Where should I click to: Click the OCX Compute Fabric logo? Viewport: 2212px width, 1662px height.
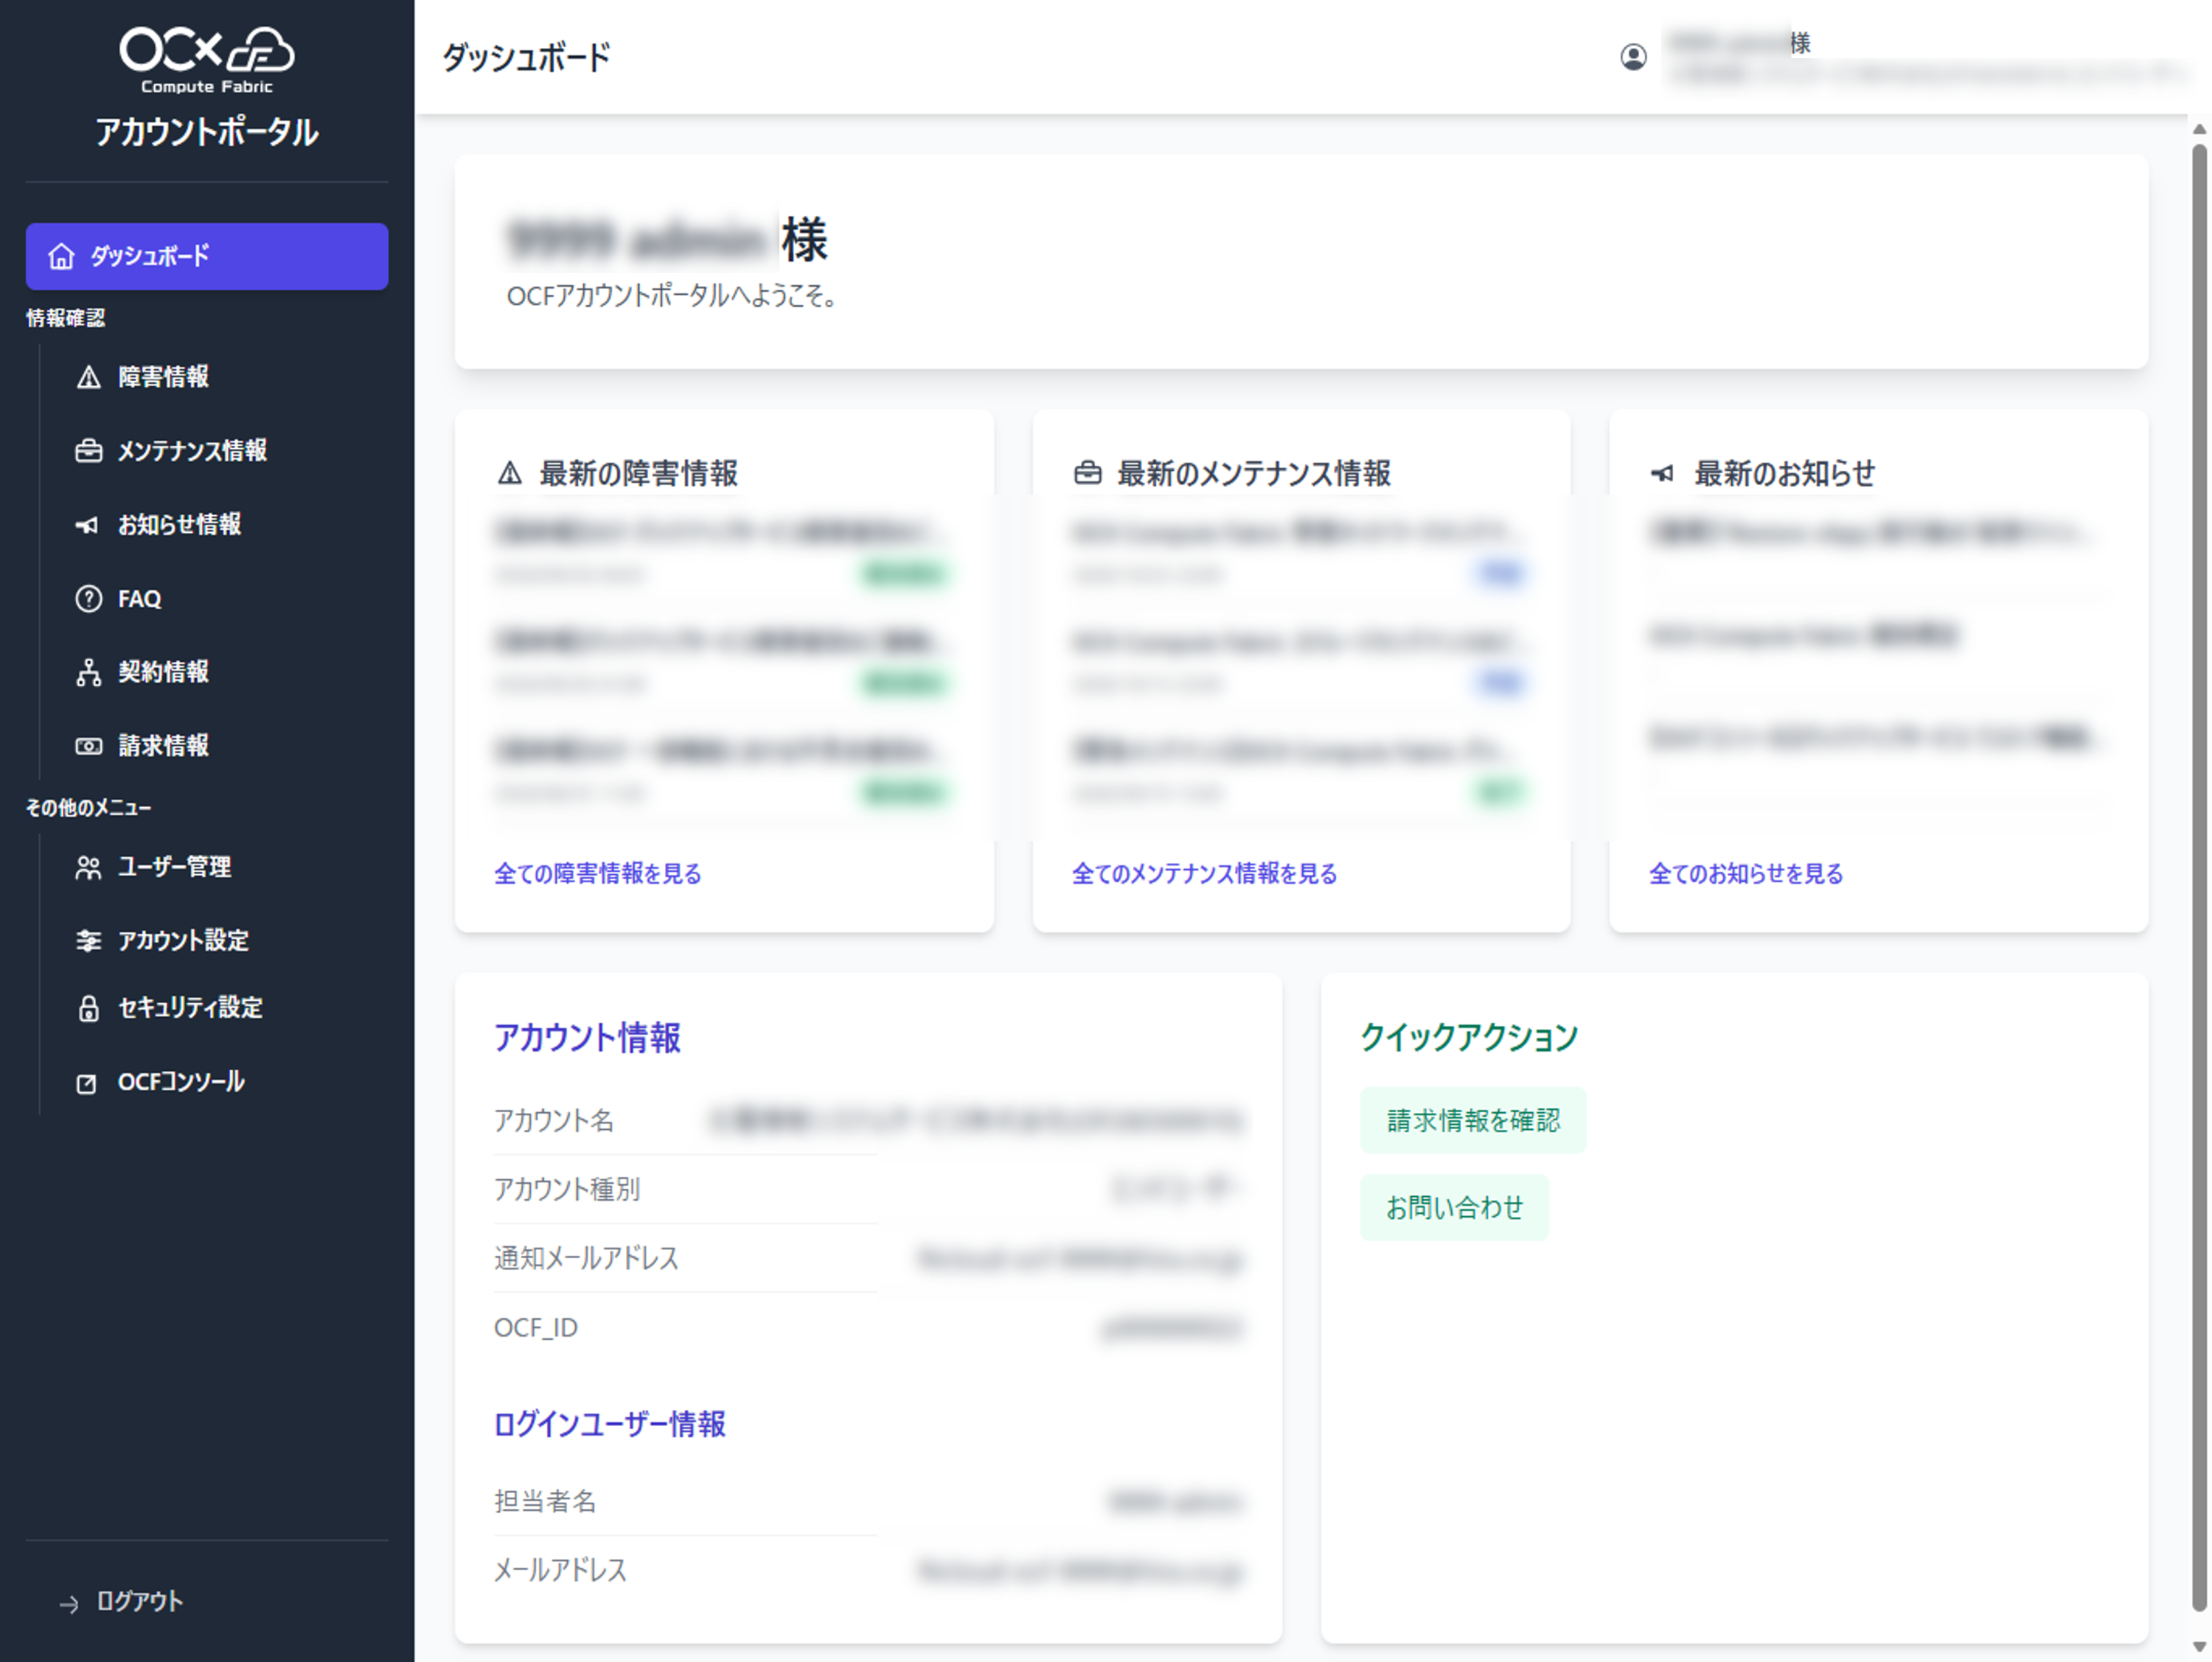(207, 60)
